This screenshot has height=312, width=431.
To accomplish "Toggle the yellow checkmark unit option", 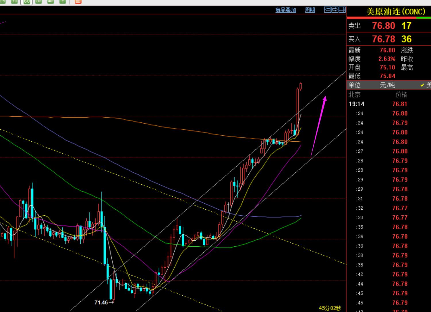I will (422, 85).
